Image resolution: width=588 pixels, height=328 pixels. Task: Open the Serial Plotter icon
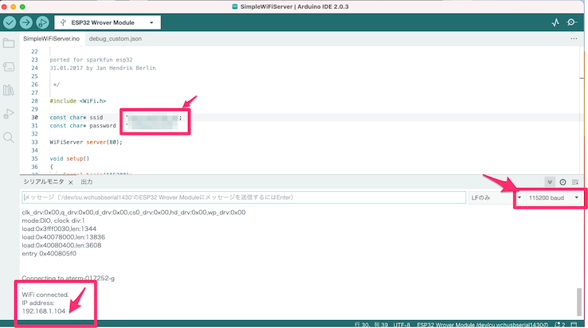tap(556, 22)
